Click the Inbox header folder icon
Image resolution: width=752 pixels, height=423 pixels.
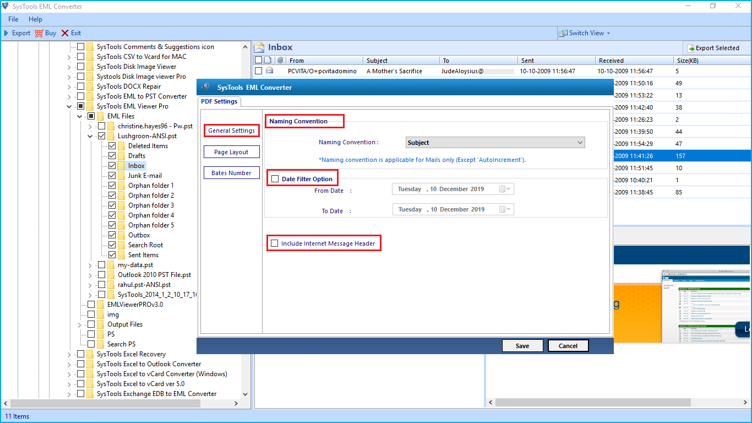tap(259, 47)
